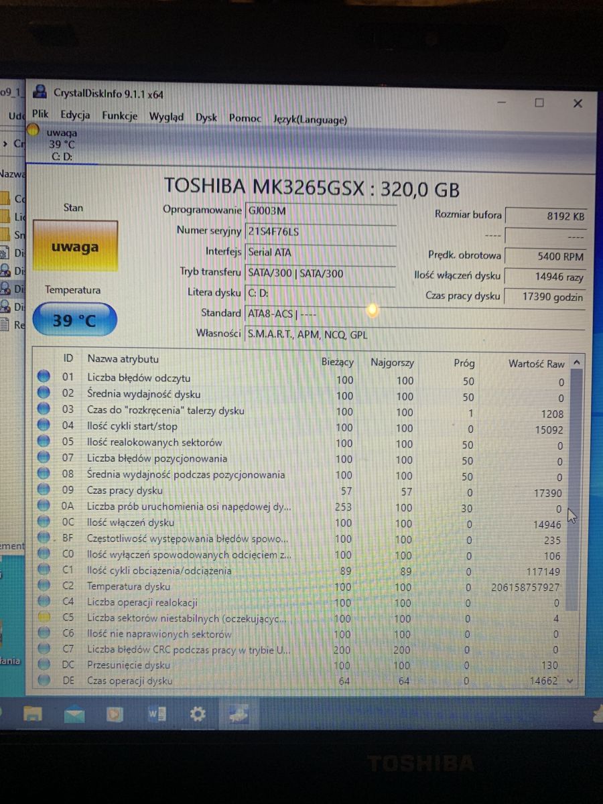
Task: Open the Dysk menu
Action: [206, 117]
